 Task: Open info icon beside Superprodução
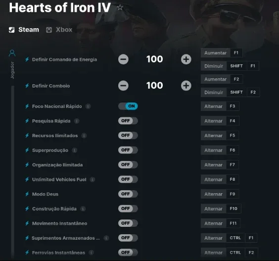(74, 150)
